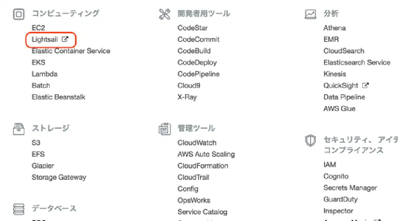
Task: Click the Security shield icon
Action: coord(310,141)
